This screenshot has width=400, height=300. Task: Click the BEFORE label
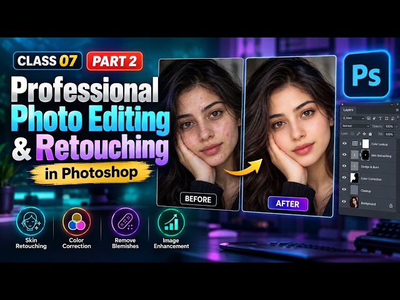click(198, 199)
